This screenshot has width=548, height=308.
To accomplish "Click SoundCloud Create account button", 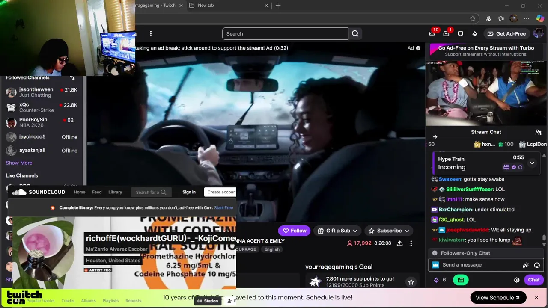I will pyautogui.click(x=221, y=192).
